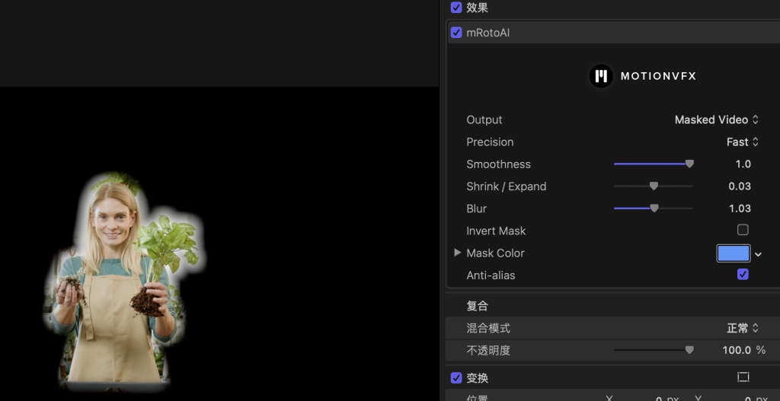
Task: Open the chevron beside the Mask Color swatch
Action: click(758, 254)
